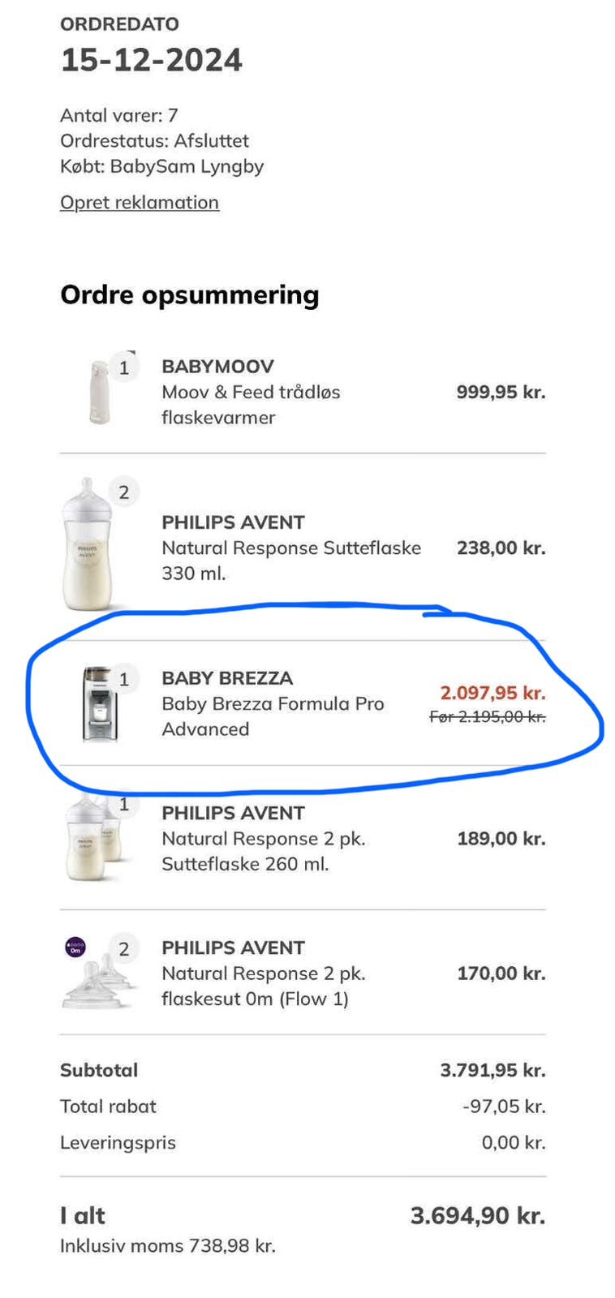Click the red 2.097,95 kr. sale price
615x1298 pixels.
[492, 693]
